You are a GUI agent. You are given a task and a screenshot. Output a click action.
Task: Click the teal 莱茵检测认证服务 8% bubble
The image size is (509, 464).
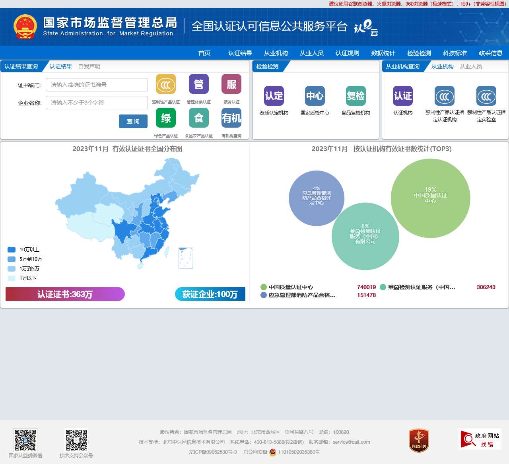point(365,237)
